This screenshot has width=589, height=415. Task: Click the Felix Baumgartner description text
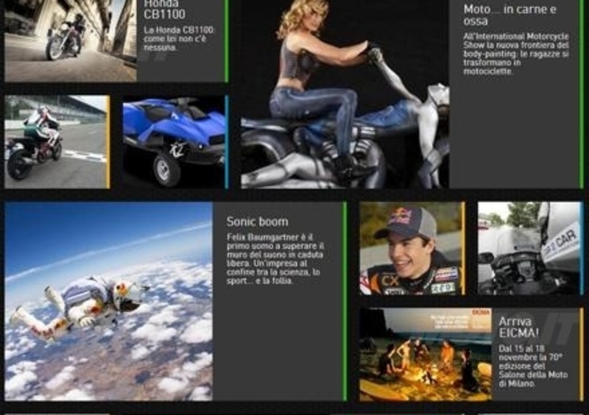(x=275, y=259)
